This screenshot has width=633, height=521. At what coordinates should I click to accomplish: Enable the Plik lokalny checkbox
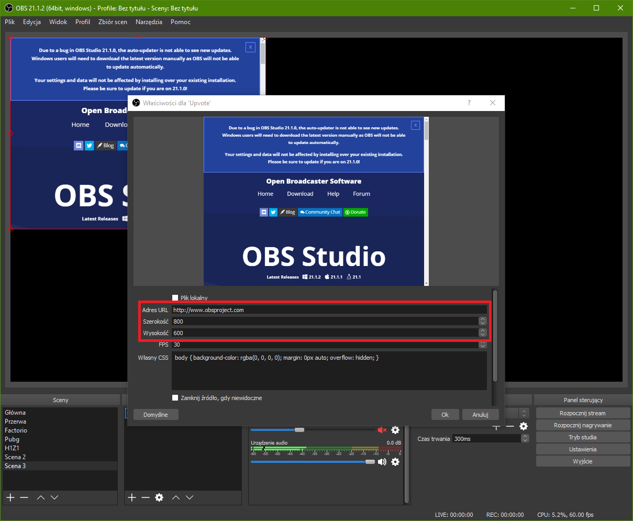(175, 298)
